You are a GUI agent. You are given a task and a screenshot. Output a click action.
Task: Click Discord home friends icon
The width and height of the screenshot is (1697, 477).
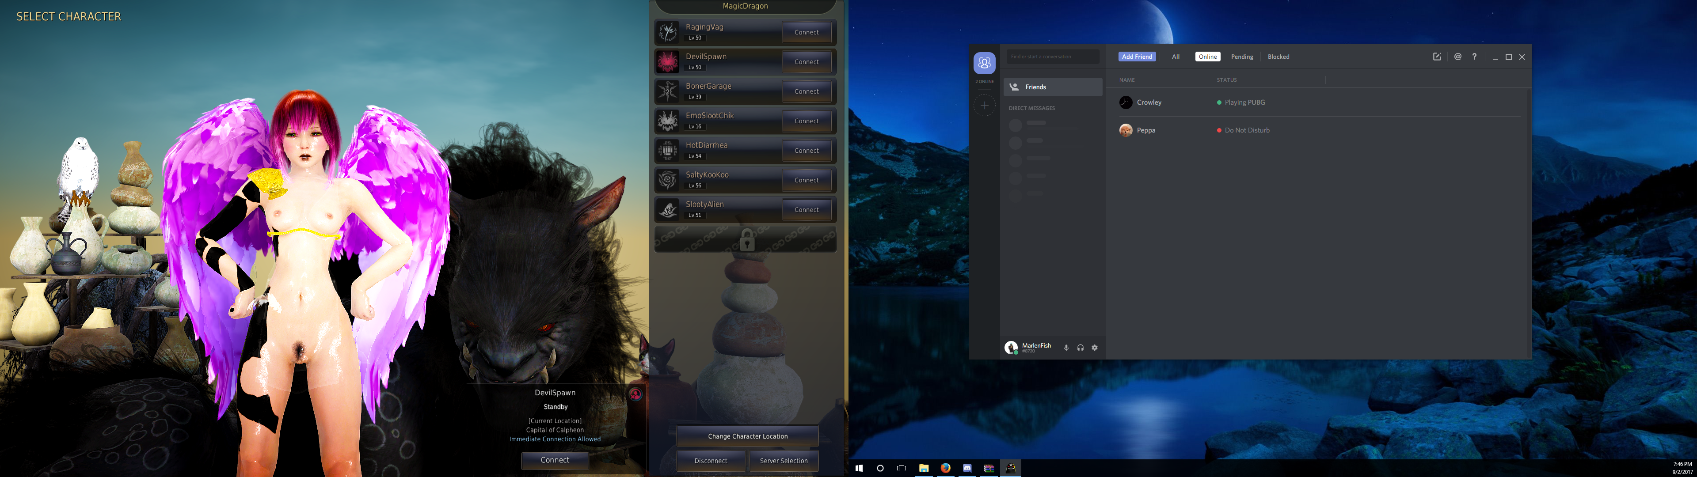(984, 63)
